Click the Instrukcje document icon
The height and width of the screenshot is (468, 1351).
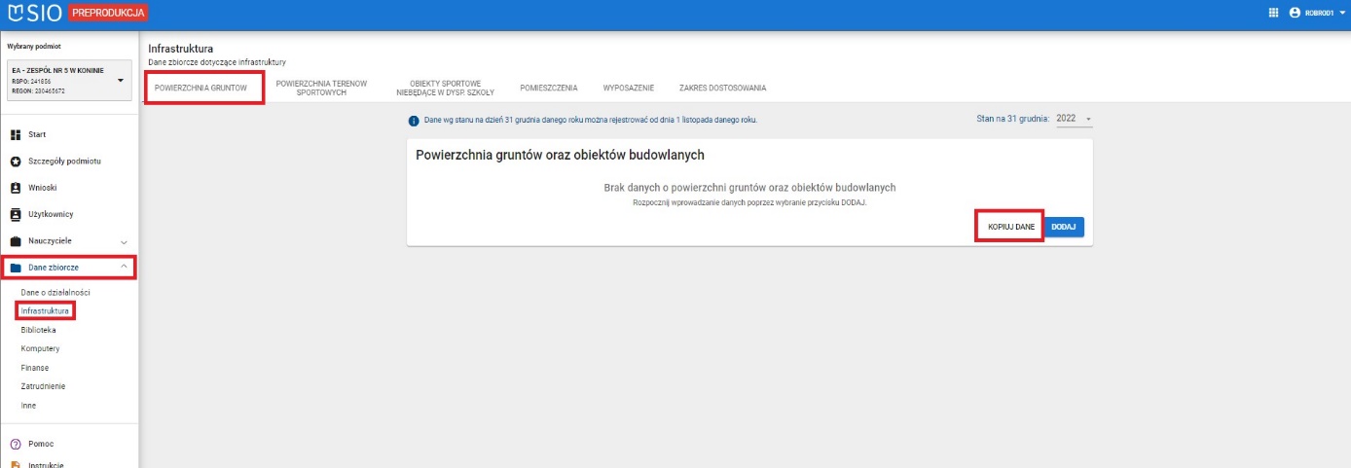[x=16, y=465]
